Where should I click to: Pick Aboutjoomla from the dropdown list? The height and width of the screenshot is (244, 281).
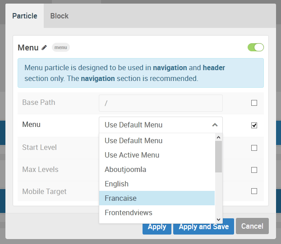[125, 169]
